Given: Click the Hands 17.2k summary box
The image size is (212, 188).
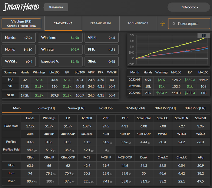Looking at the screenshot, I should pos(19,38).
